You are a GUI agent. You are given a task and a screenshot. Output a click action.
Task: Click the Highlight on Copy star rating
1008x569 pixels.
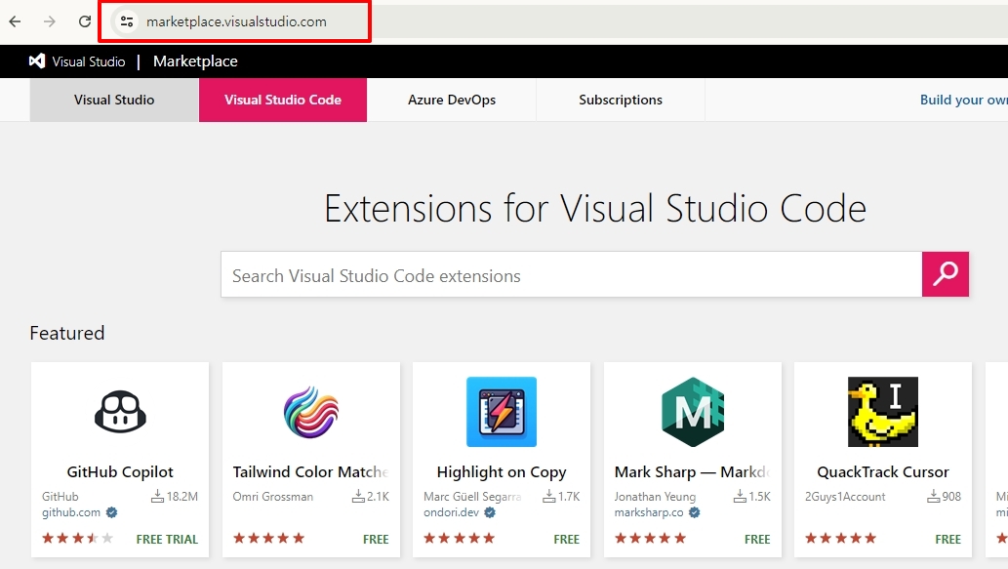[459, 538]
